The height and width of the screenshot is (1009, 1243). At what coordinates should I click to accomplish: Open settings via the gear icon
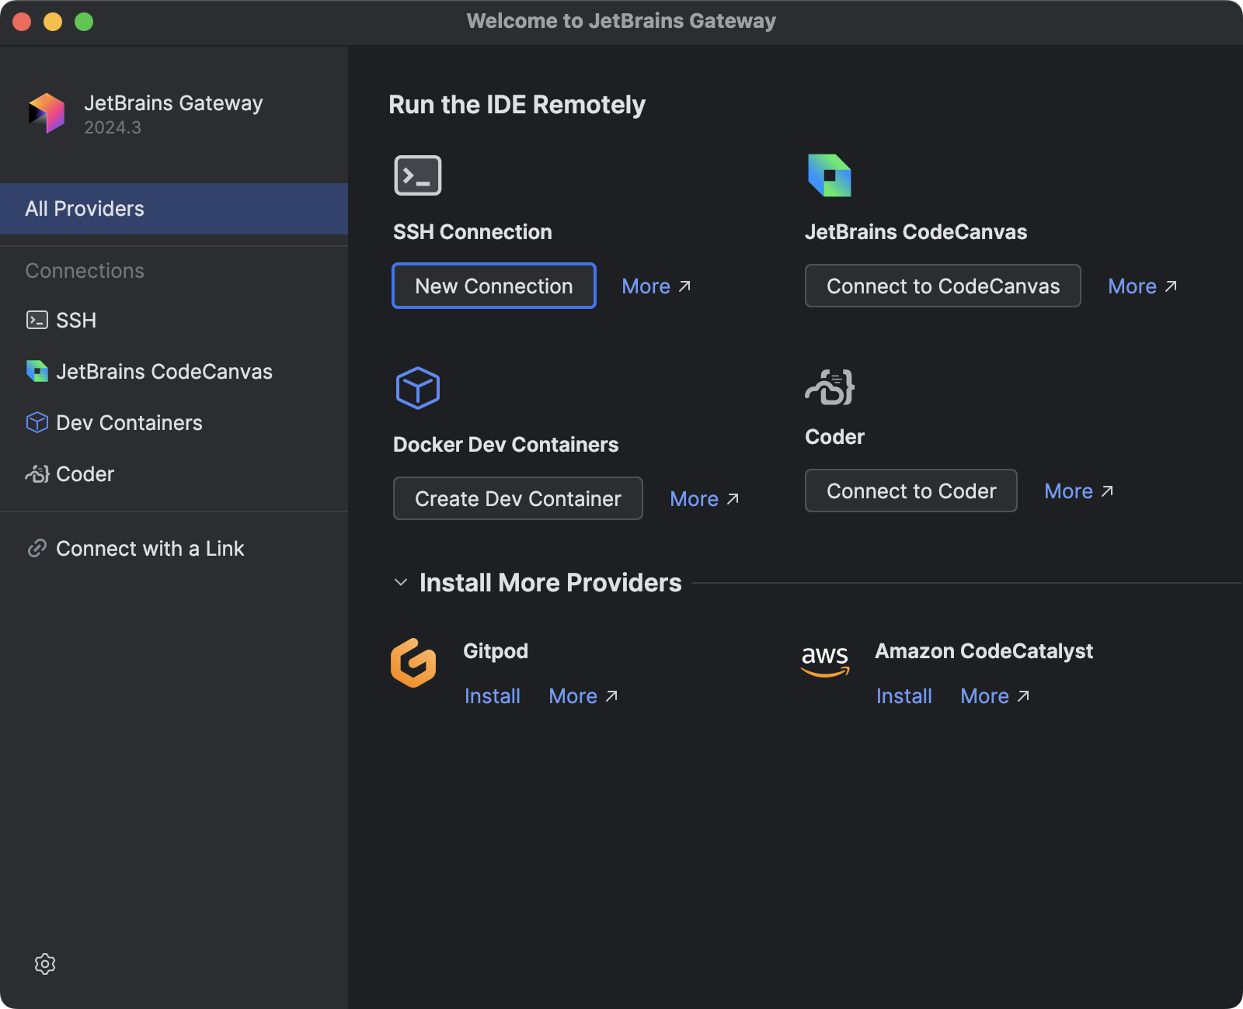click(45, 964)
